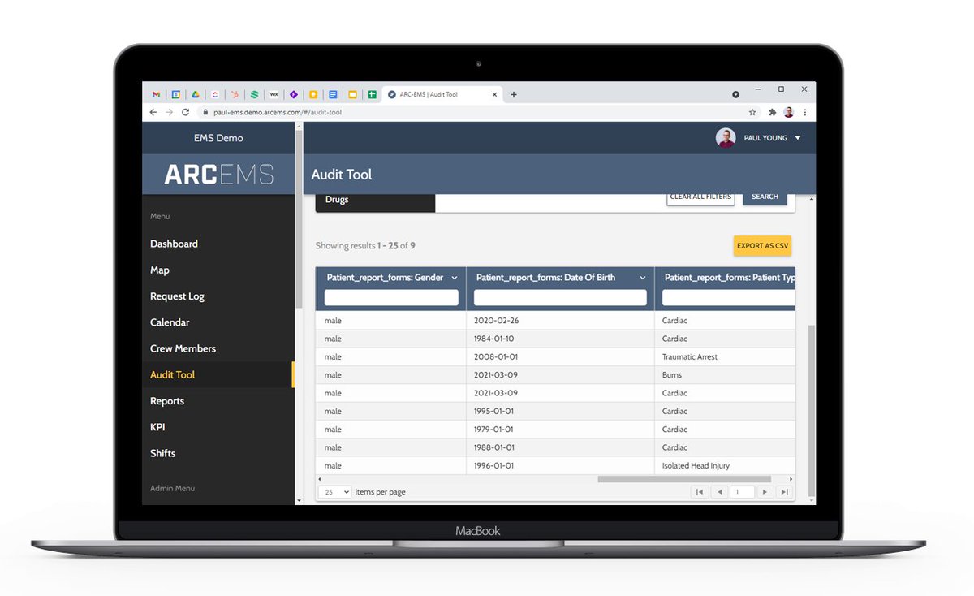974x596 pixels.
Task: Open the Google Docs pinned tab
Action: point(333,94)
